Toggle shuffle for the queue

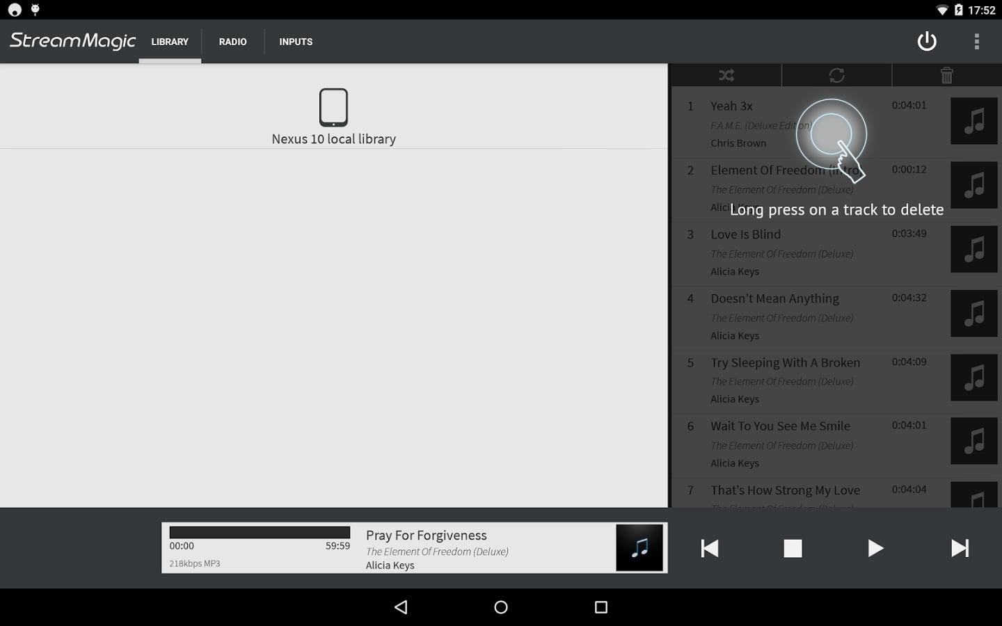(x=726, y=75)
